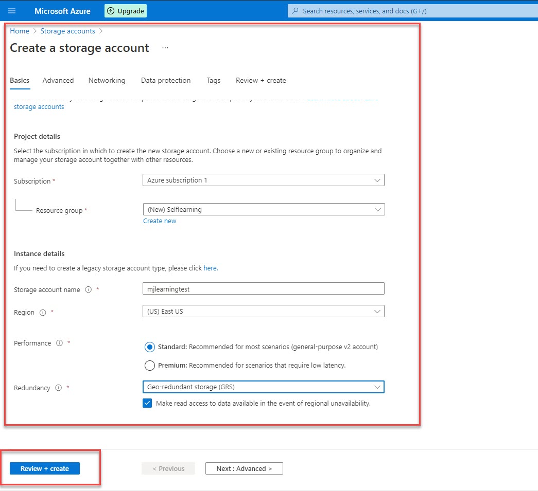538x491 pixels.
Task: Click the search magnifier icon
Action: point(295,11)
